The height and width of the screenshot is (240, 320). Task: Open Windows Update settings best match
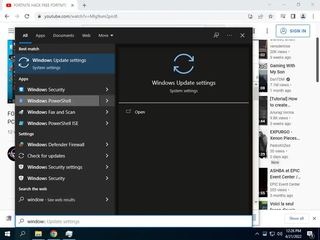coord(65,64)
